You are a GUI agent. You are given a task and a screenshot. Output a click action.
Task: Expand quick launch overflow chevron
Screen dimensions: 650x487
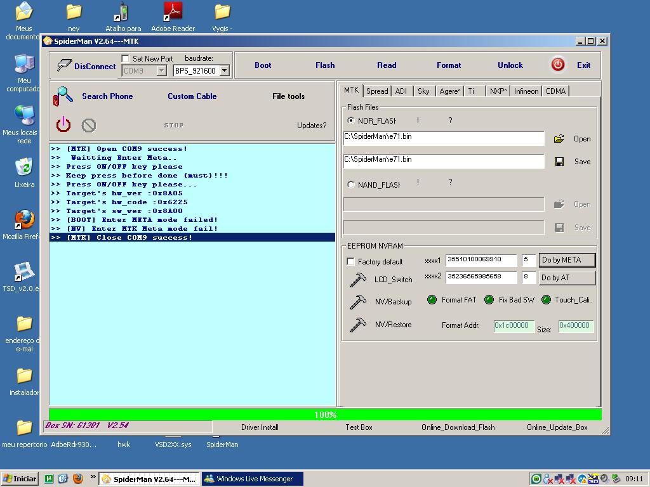(x=93, y=477)
